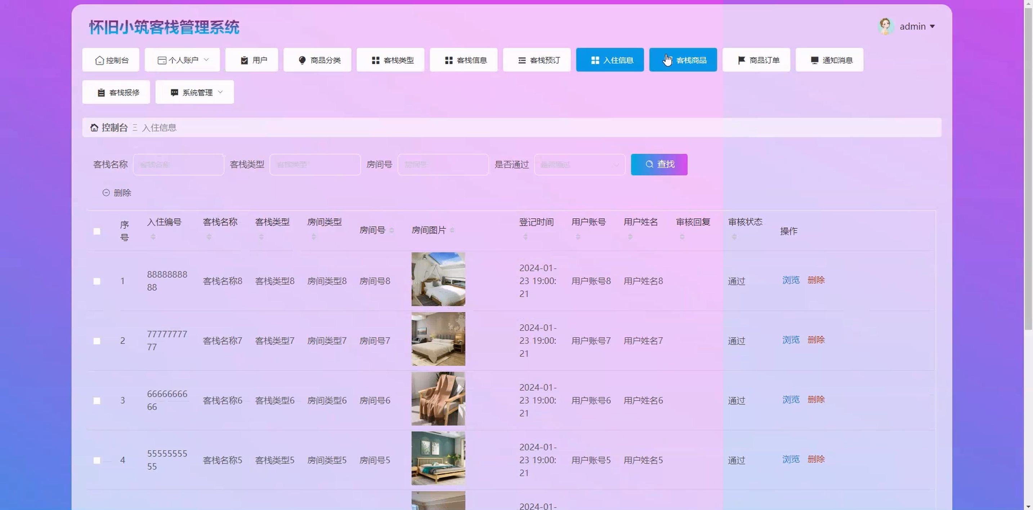The image size is (1033, 510).
Task: Open the 是否通过 select dropdown
Action: point(579,165)
